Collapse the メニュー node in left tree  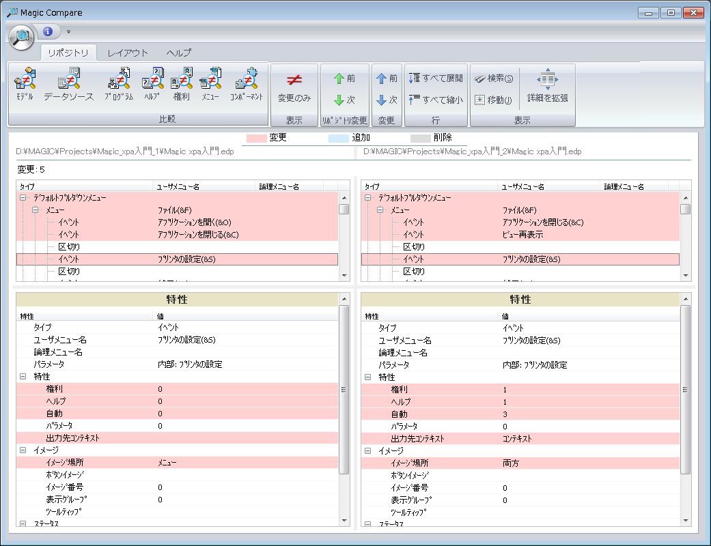pyautogui.click(x=35, y=210)
